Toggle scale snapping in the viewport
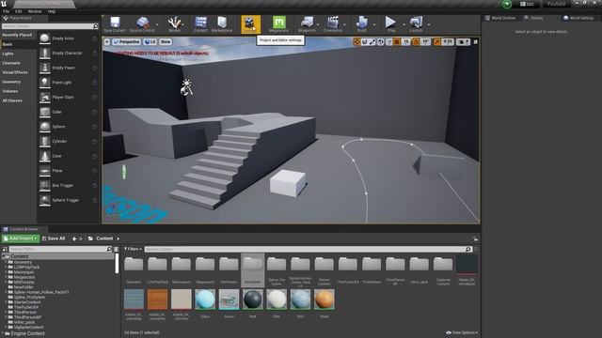This screenshot has width=602, height=338. tap(436, 41)
